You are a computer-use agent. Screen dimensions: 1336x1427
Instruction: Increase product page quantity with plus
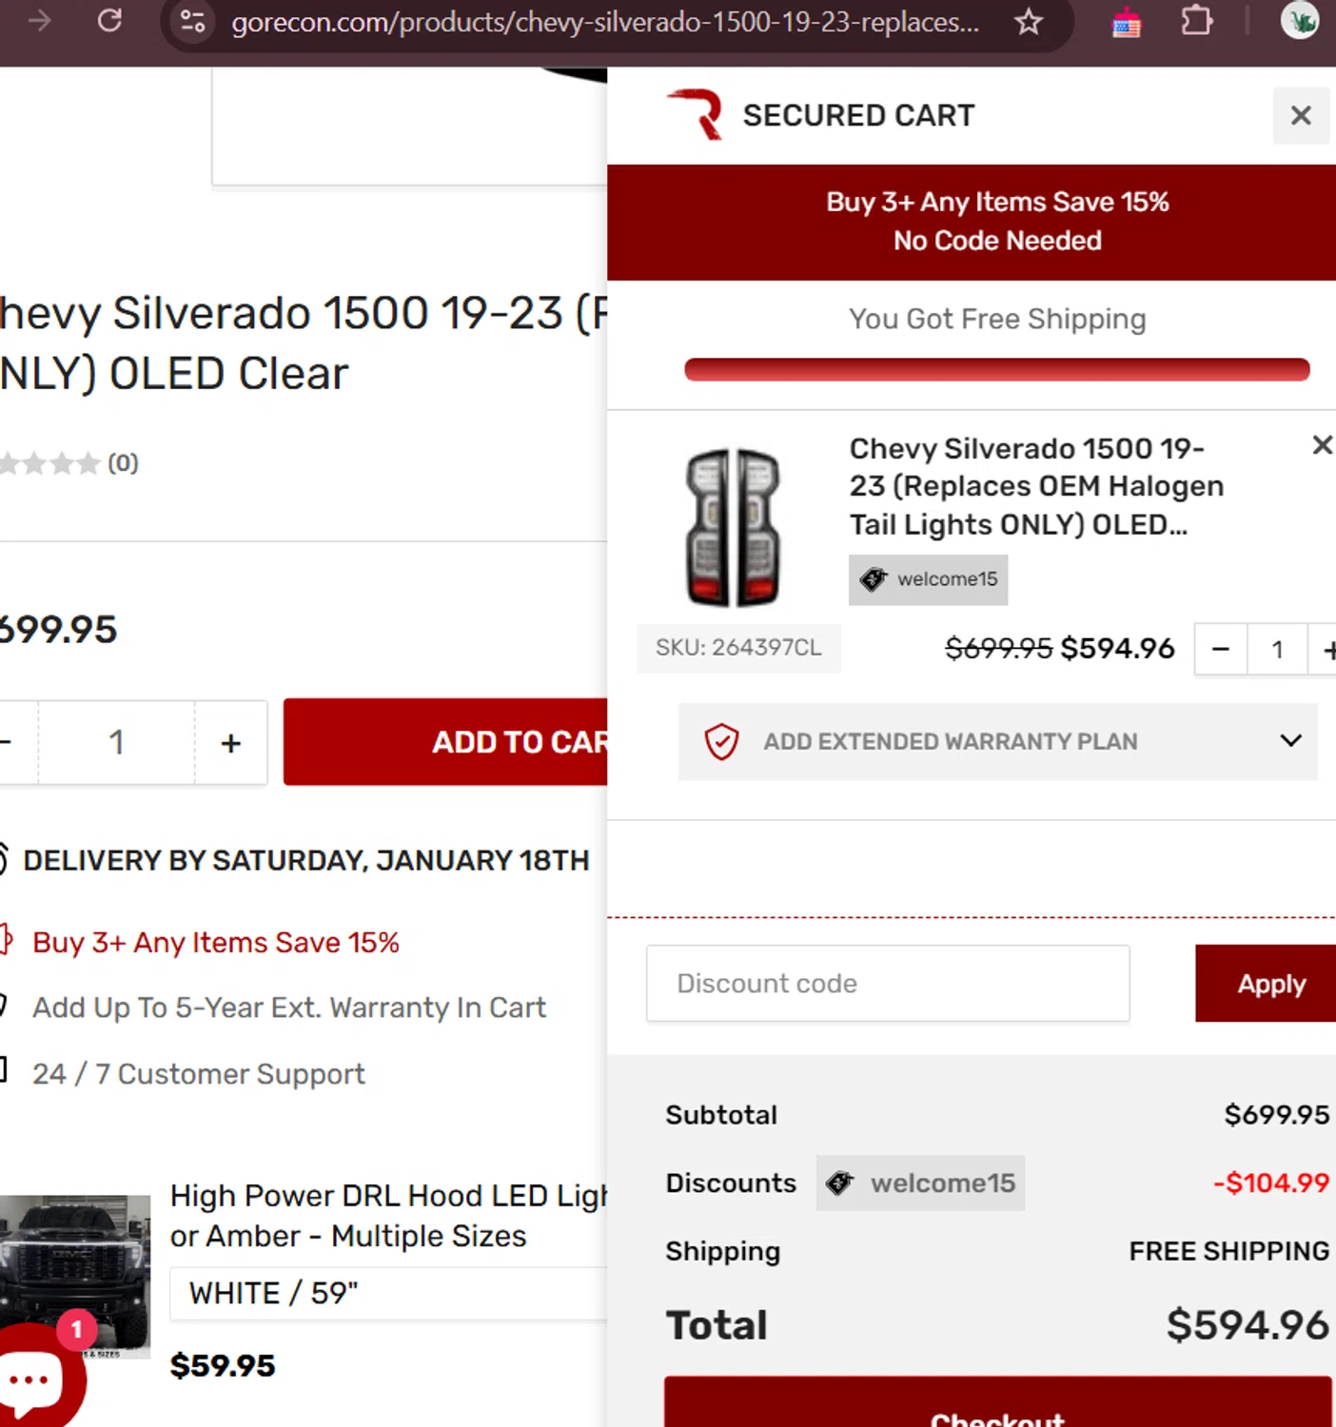(x=230, y=743)
